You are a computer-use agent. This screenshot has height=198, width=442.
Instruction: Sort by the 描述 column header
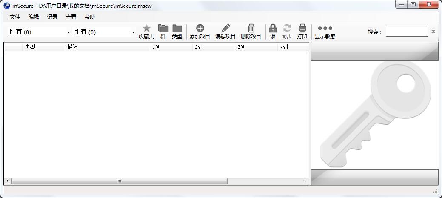coord(107,47)
